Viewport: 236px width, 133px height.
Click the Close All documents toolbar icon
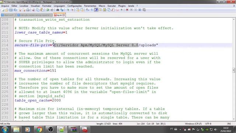tap(24, 10)
